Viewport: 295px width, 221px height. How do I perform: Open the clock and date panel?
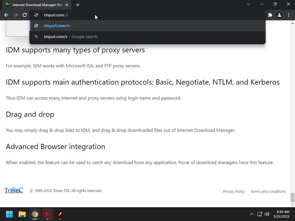[x=281, y=214]
